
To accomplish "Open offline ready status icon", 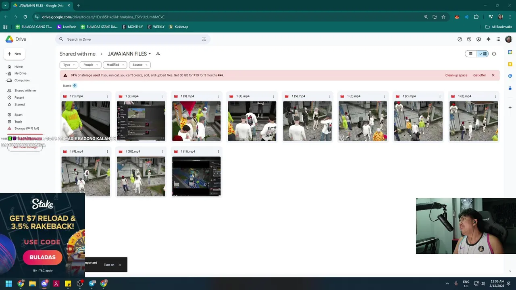I will coord(460,39).
